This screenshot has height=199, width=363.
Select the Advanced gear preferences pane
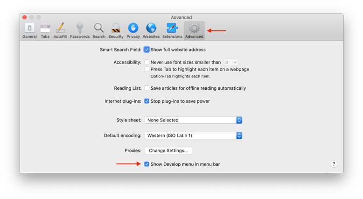tap(194, 30)
